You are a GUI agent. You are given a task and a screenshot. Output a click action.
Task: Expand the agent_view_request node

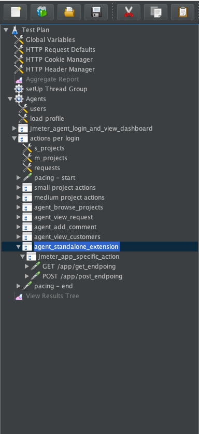(19, 217)
